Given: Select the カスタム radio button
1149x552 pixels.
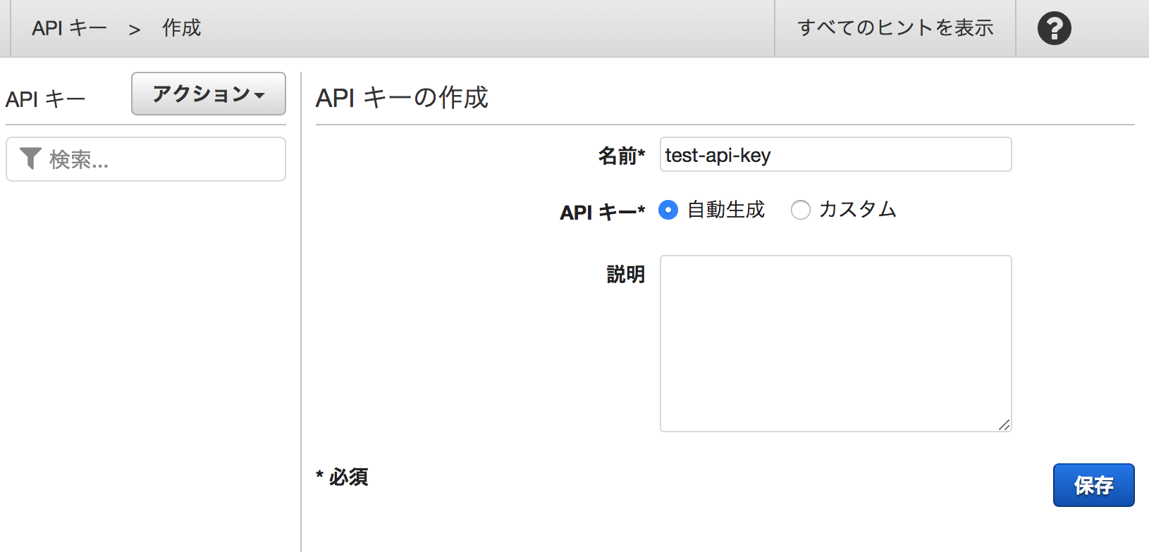Looking at the screenshot, I should [800, 210].
